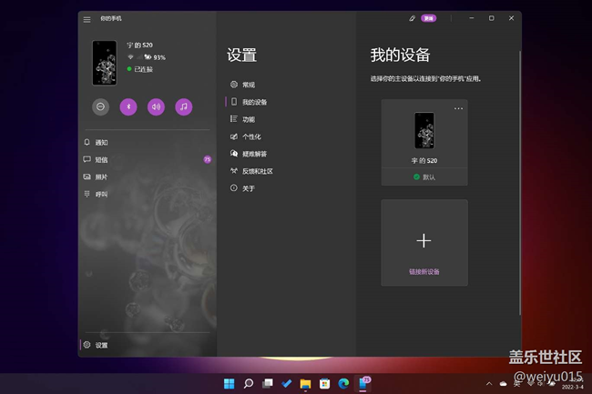Viewport: 592px width, 394px height.
Task: Show hidden system tray icons chevron
Action: point(490,384)
